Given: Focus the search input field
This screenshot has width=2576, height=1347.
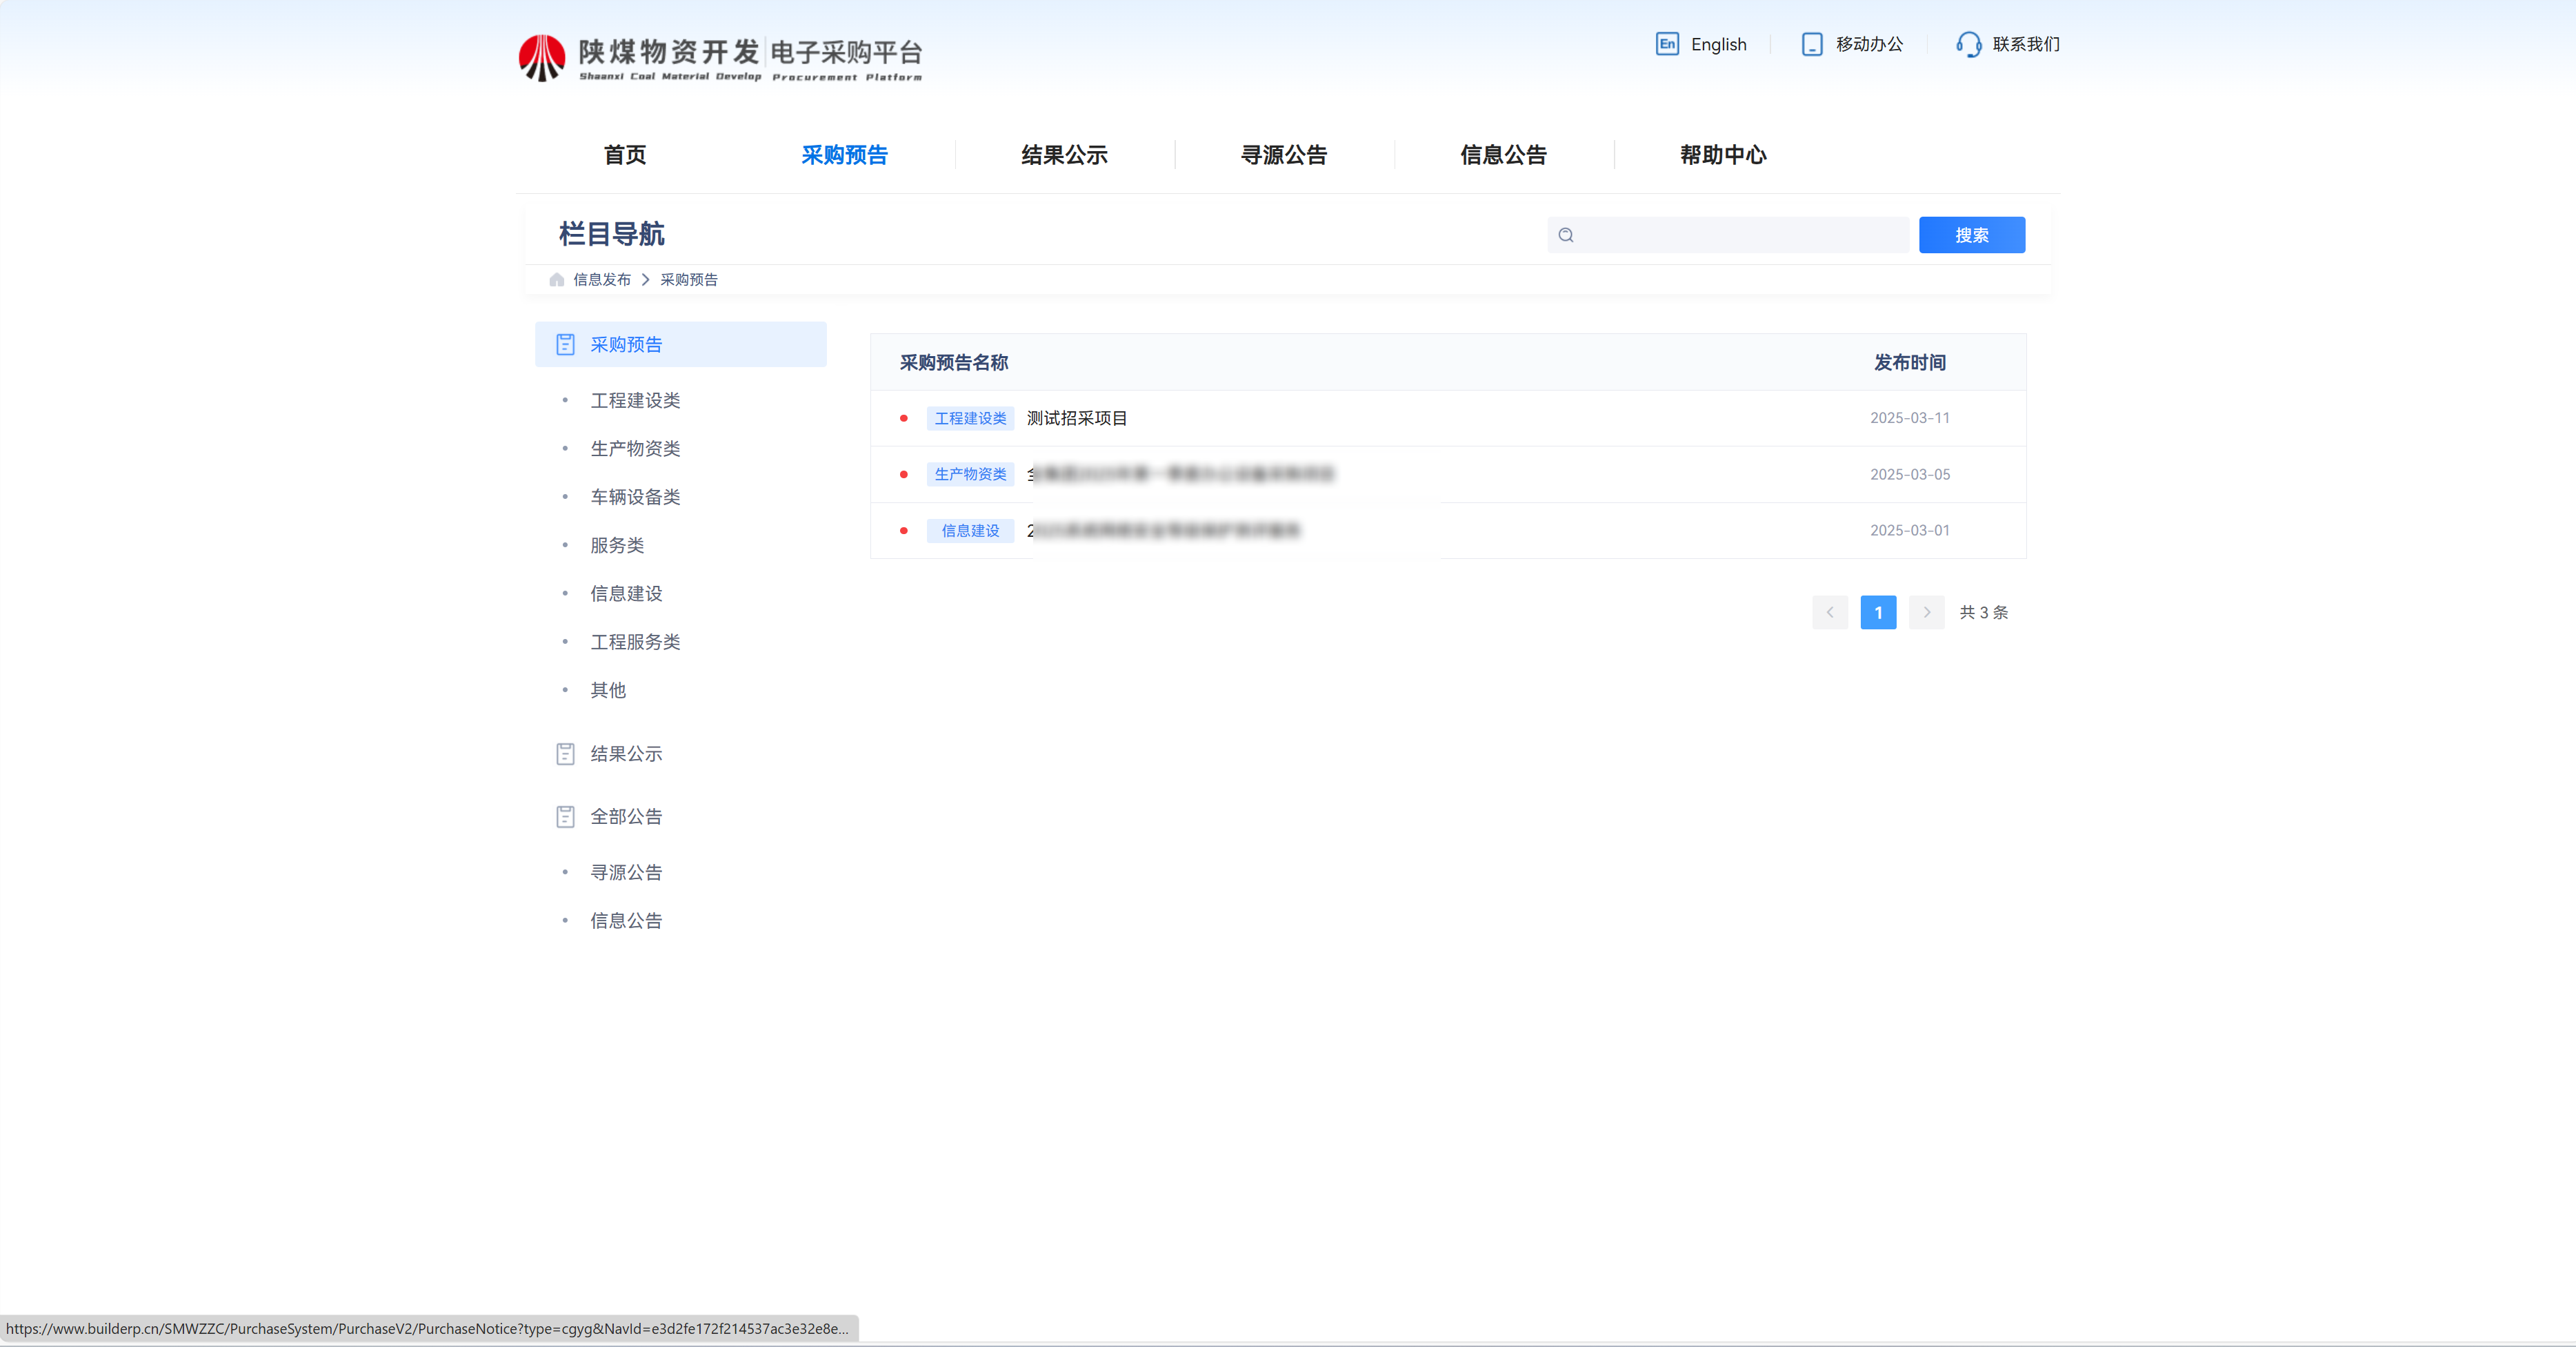Looking at the screenshot, I should coord(1728,235).
